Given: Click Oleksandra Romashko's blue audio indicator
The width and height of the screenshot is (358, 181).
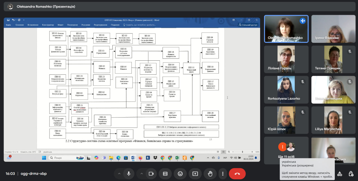Looking at the screenshot, I should [302, 21].
